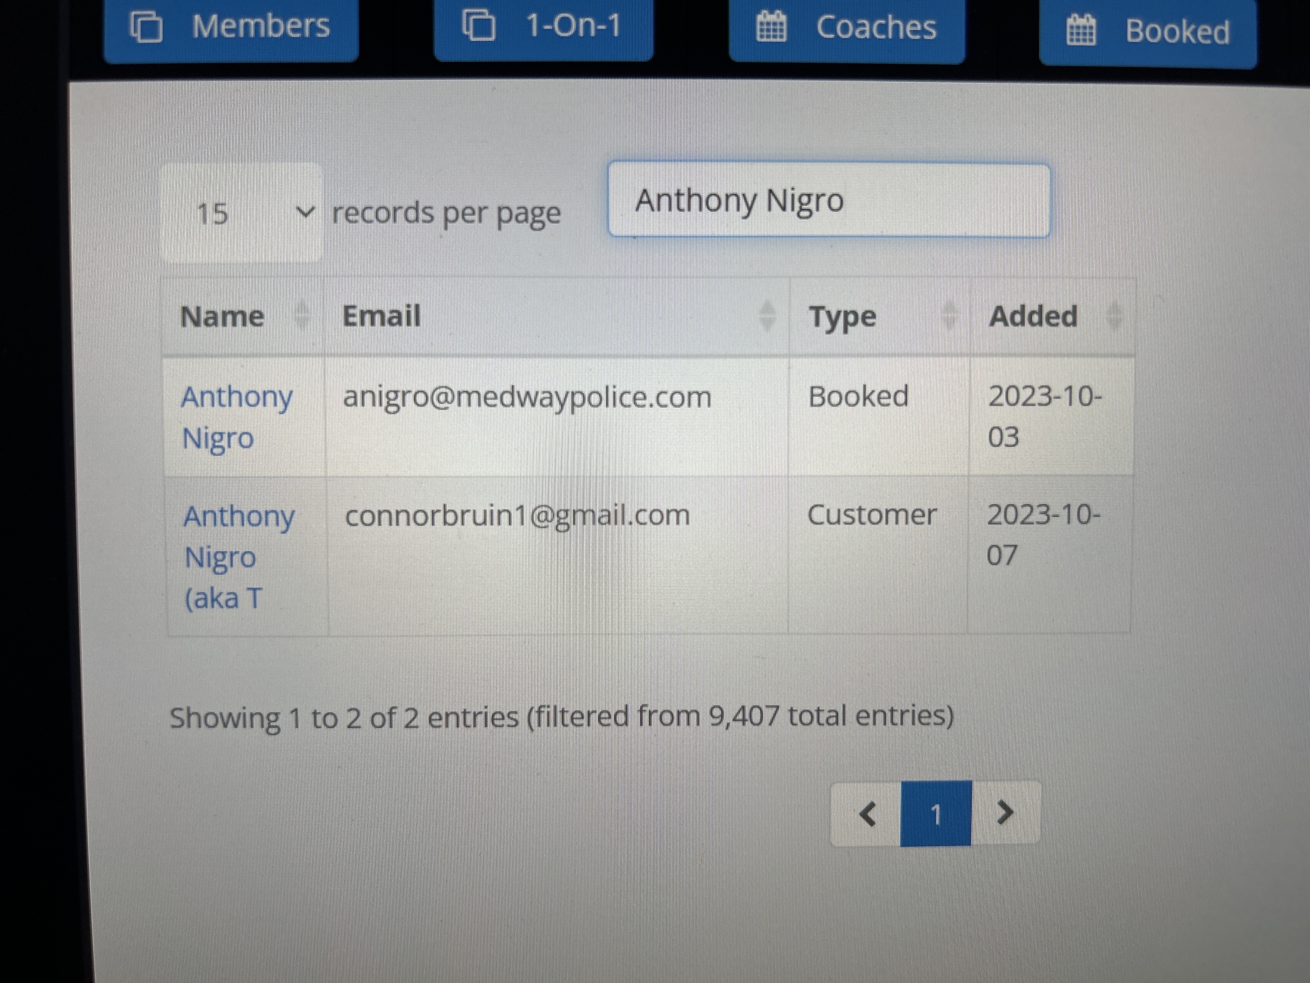Select page 1 in pagination
The height and width of the screenshot is (983, 1310).
936,814
